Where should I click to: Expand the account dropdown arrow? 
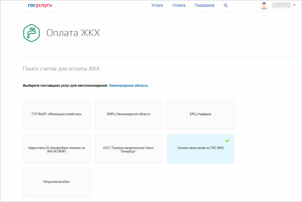coord(294,5)
